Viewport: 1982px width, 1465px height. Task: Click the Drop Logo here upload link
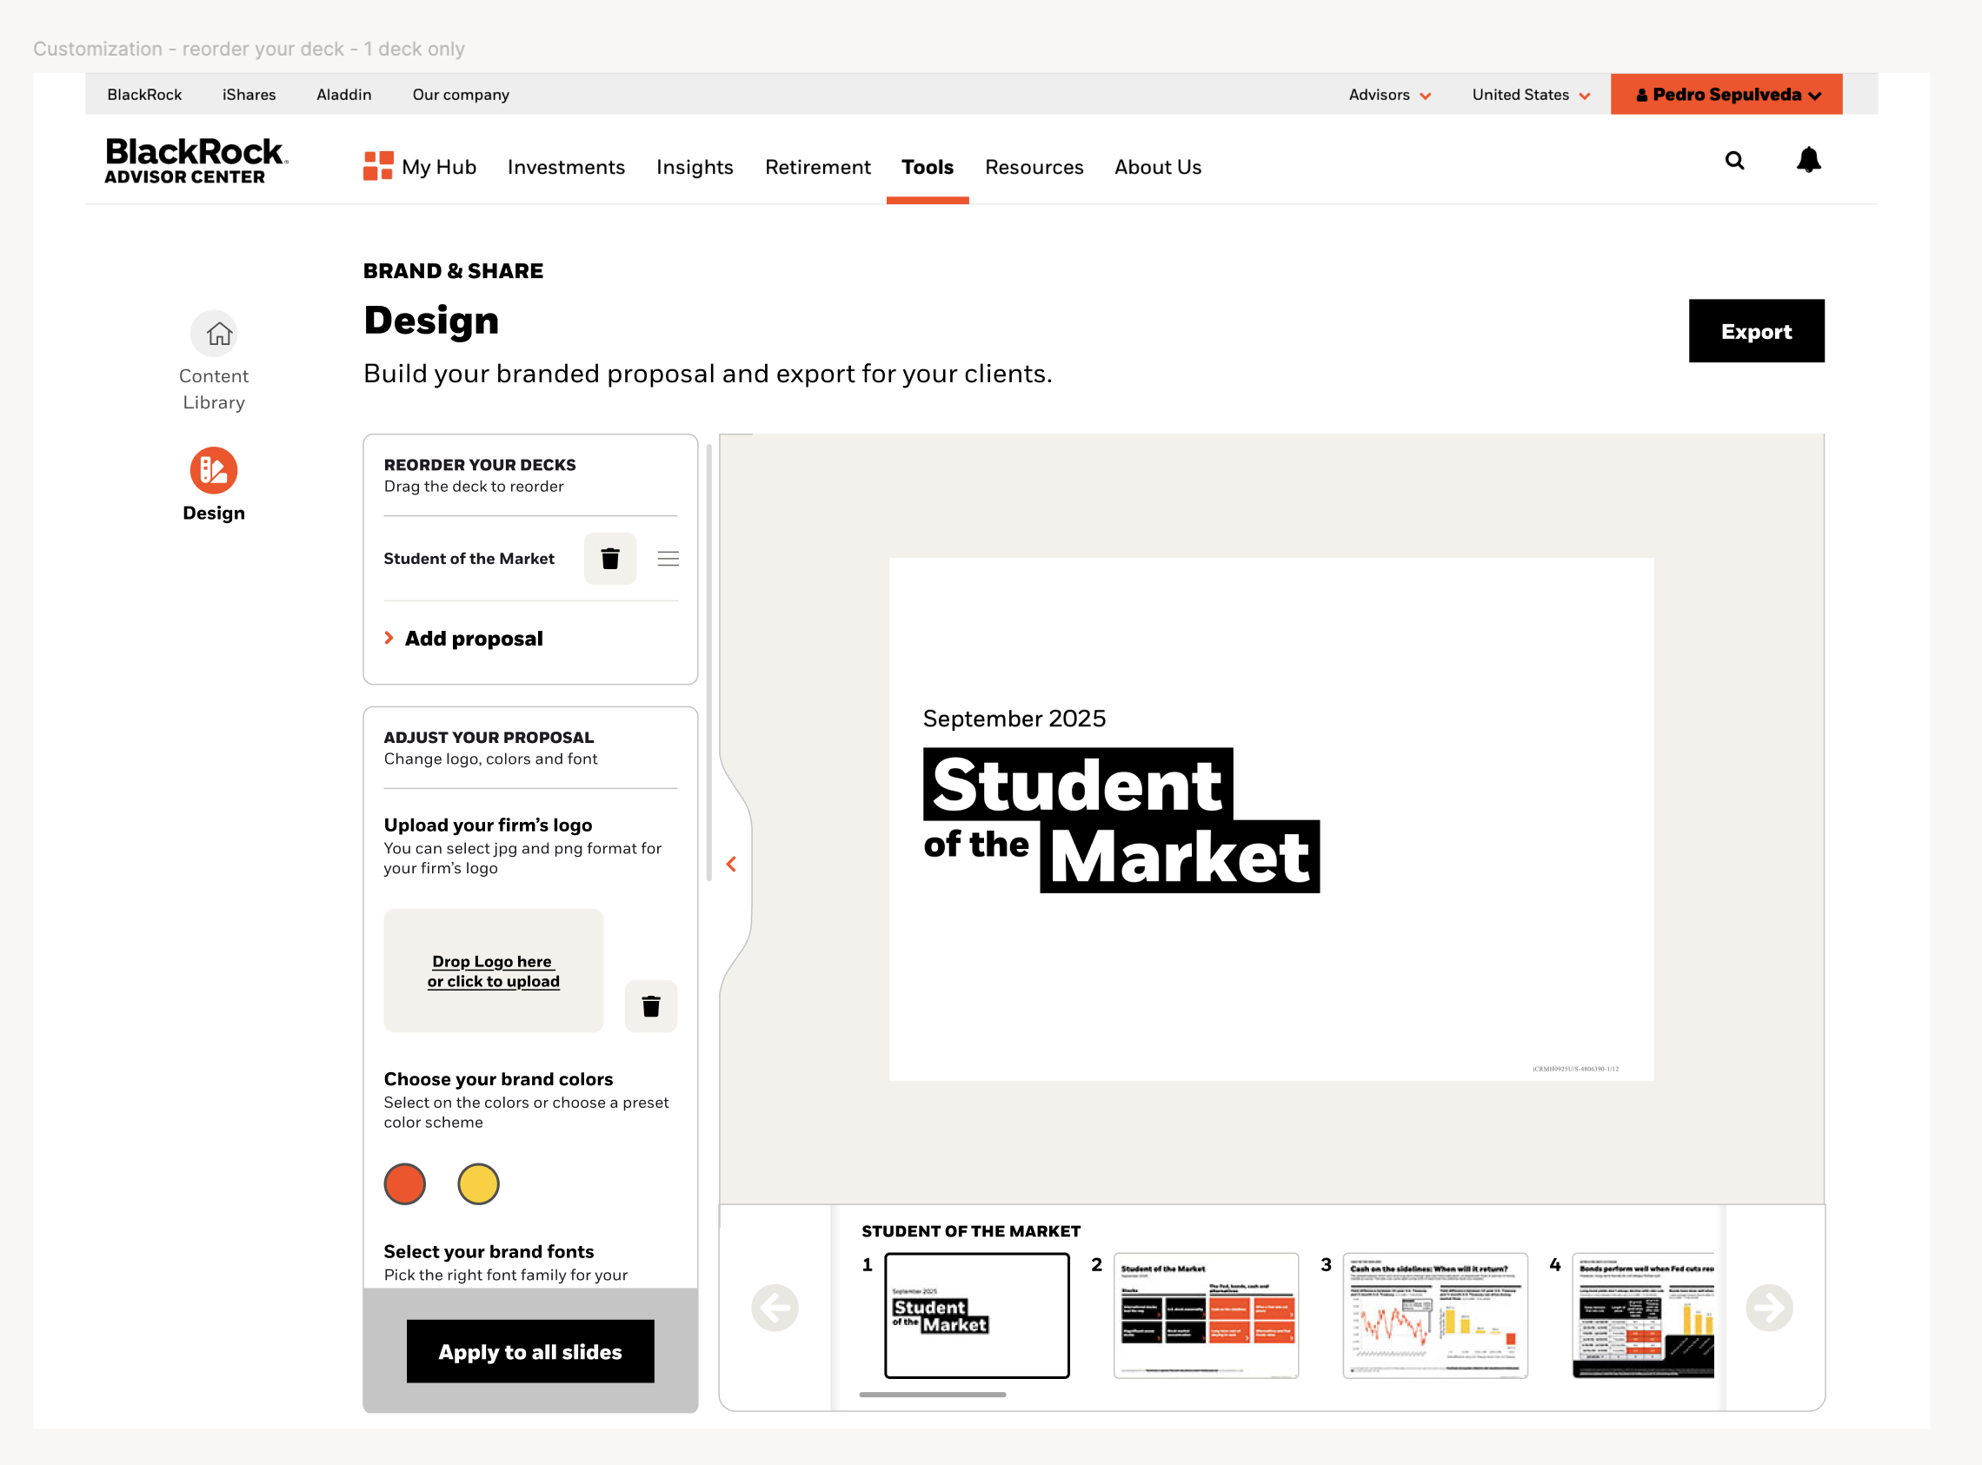pos(493,971)
